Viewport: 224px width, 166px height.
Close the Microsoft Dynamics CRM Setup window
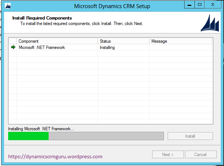click(213, 6)
